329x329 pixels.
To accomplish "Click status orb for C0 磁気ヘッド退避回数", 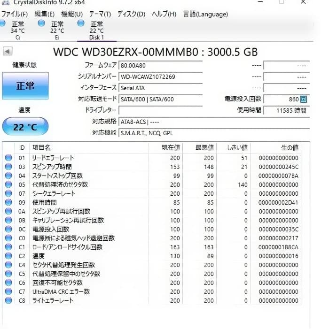I will click(x=8, y=238).
